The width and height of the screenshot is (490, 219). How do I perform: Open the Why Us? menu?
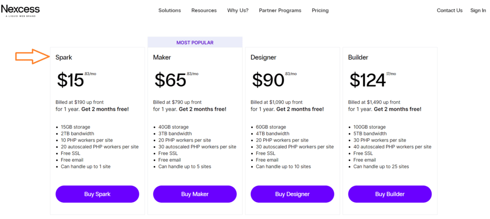(238, 11)
